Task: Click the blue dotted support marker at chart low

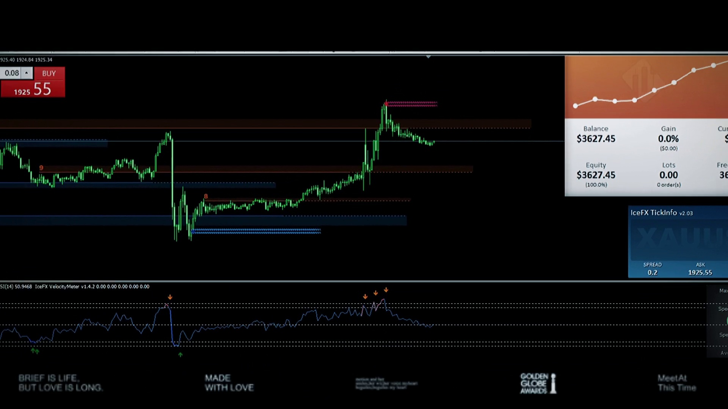Action: [256, 231]
